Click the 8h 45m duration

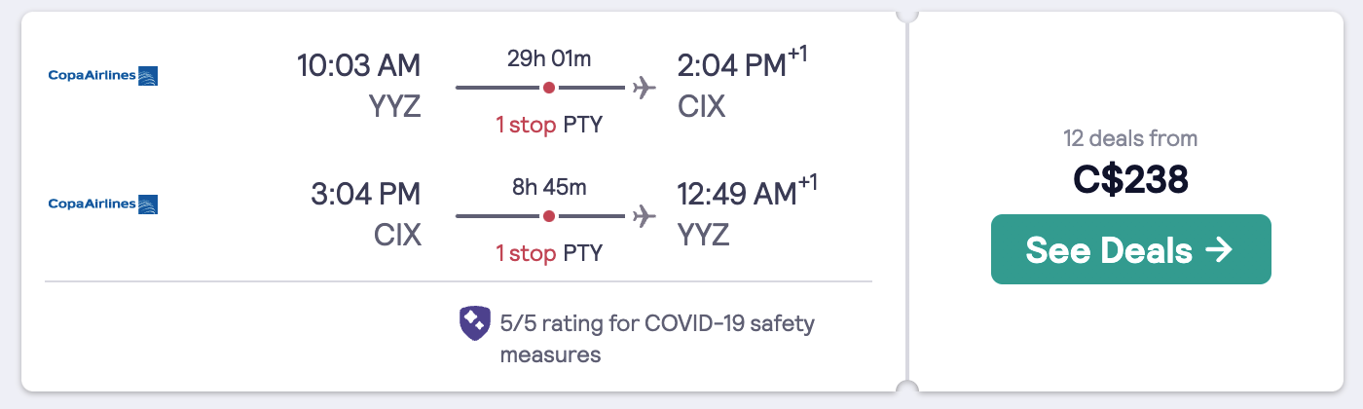tap(549, 186)
